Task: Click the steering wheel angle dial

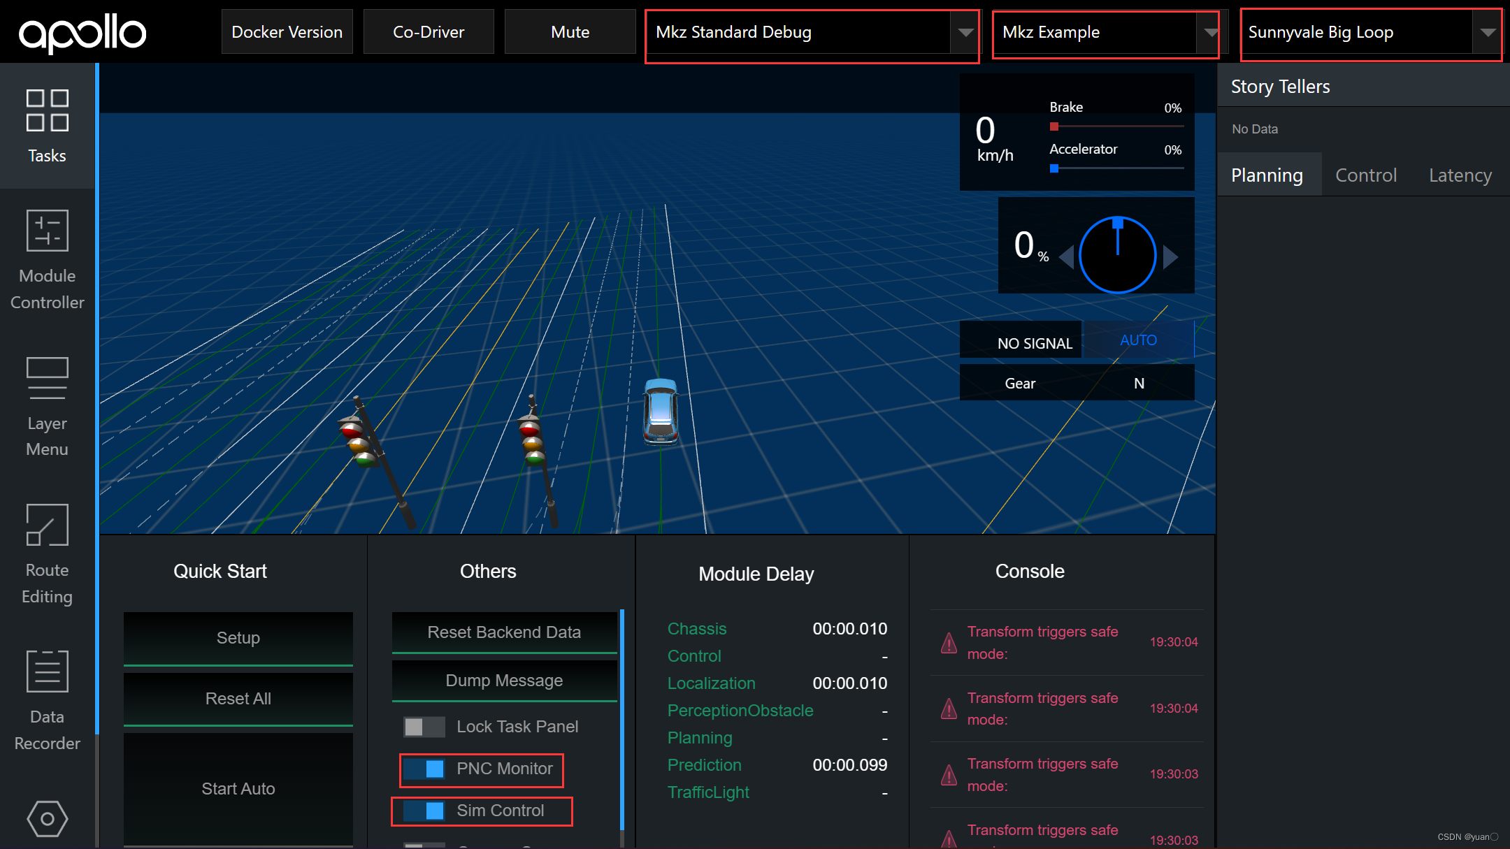Action: pos(1117,255)
